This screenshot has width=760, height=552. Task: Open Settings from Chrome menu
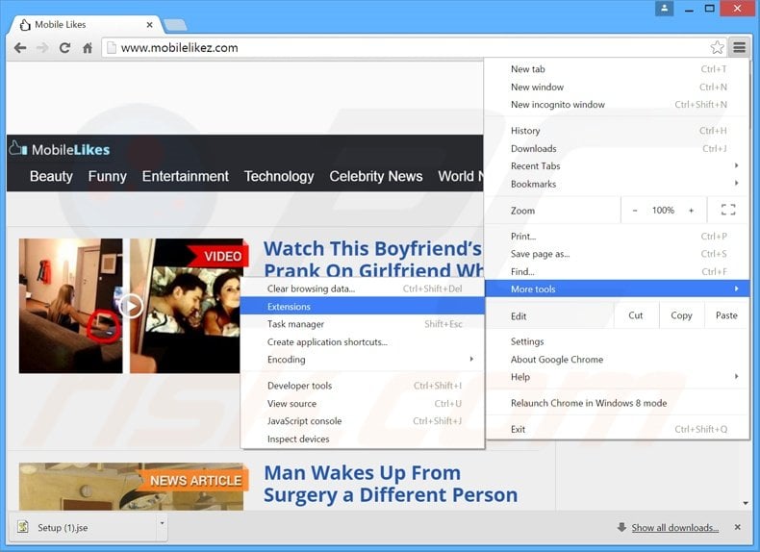coord(617,341)
